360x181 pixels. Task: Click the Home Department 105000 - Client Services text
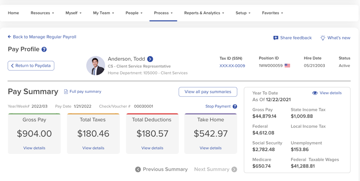click(148, 73)
